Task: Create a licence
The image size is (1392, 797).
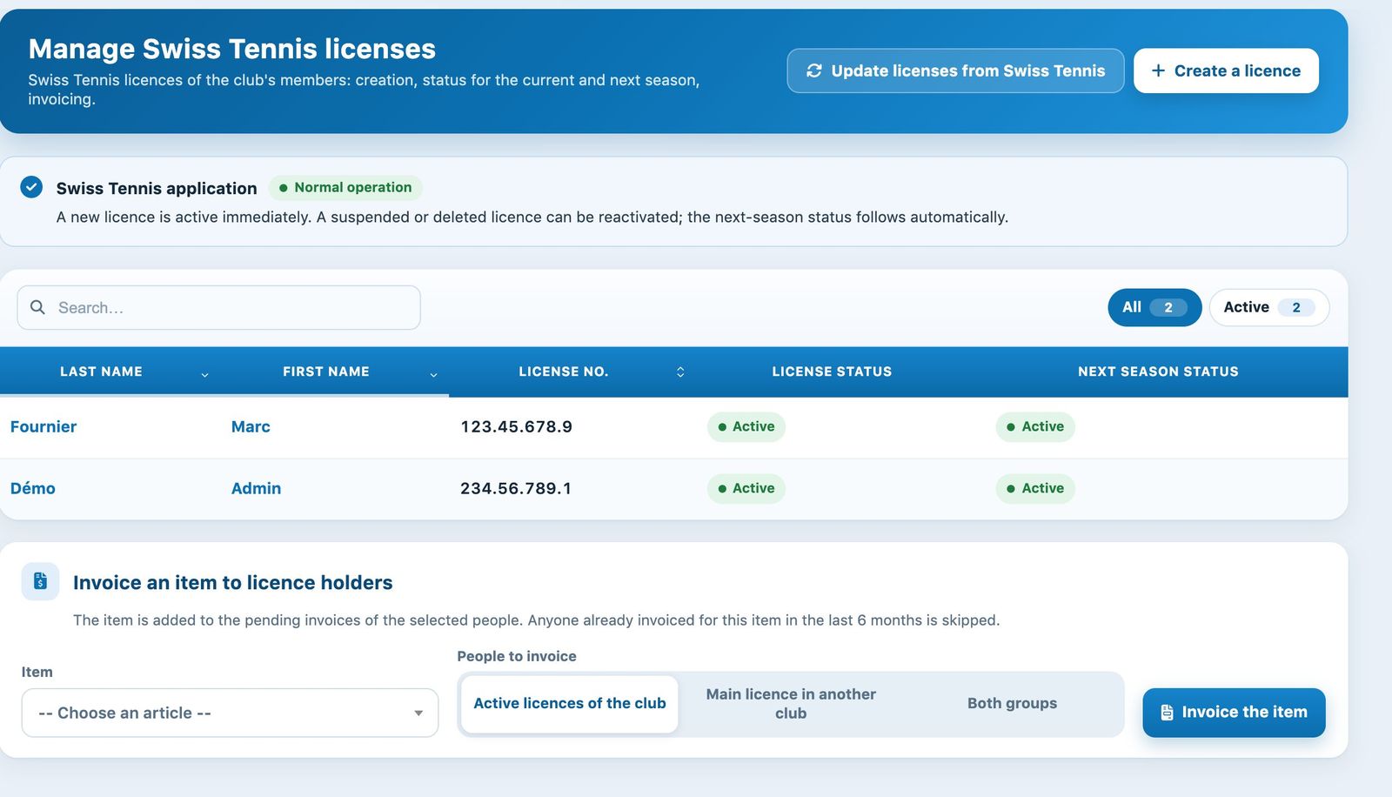Action: 1226,70
